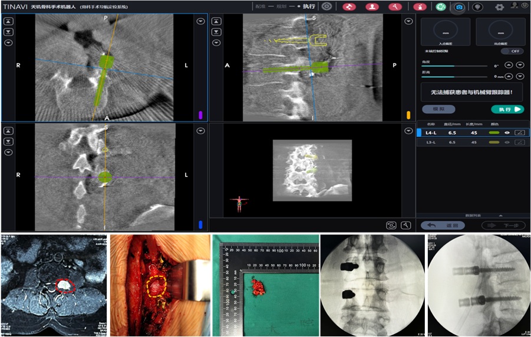Click the 出点偏差 exit deviation gauge
The height and width of the screenshot is (337, 531).
(x=501, y=32)
